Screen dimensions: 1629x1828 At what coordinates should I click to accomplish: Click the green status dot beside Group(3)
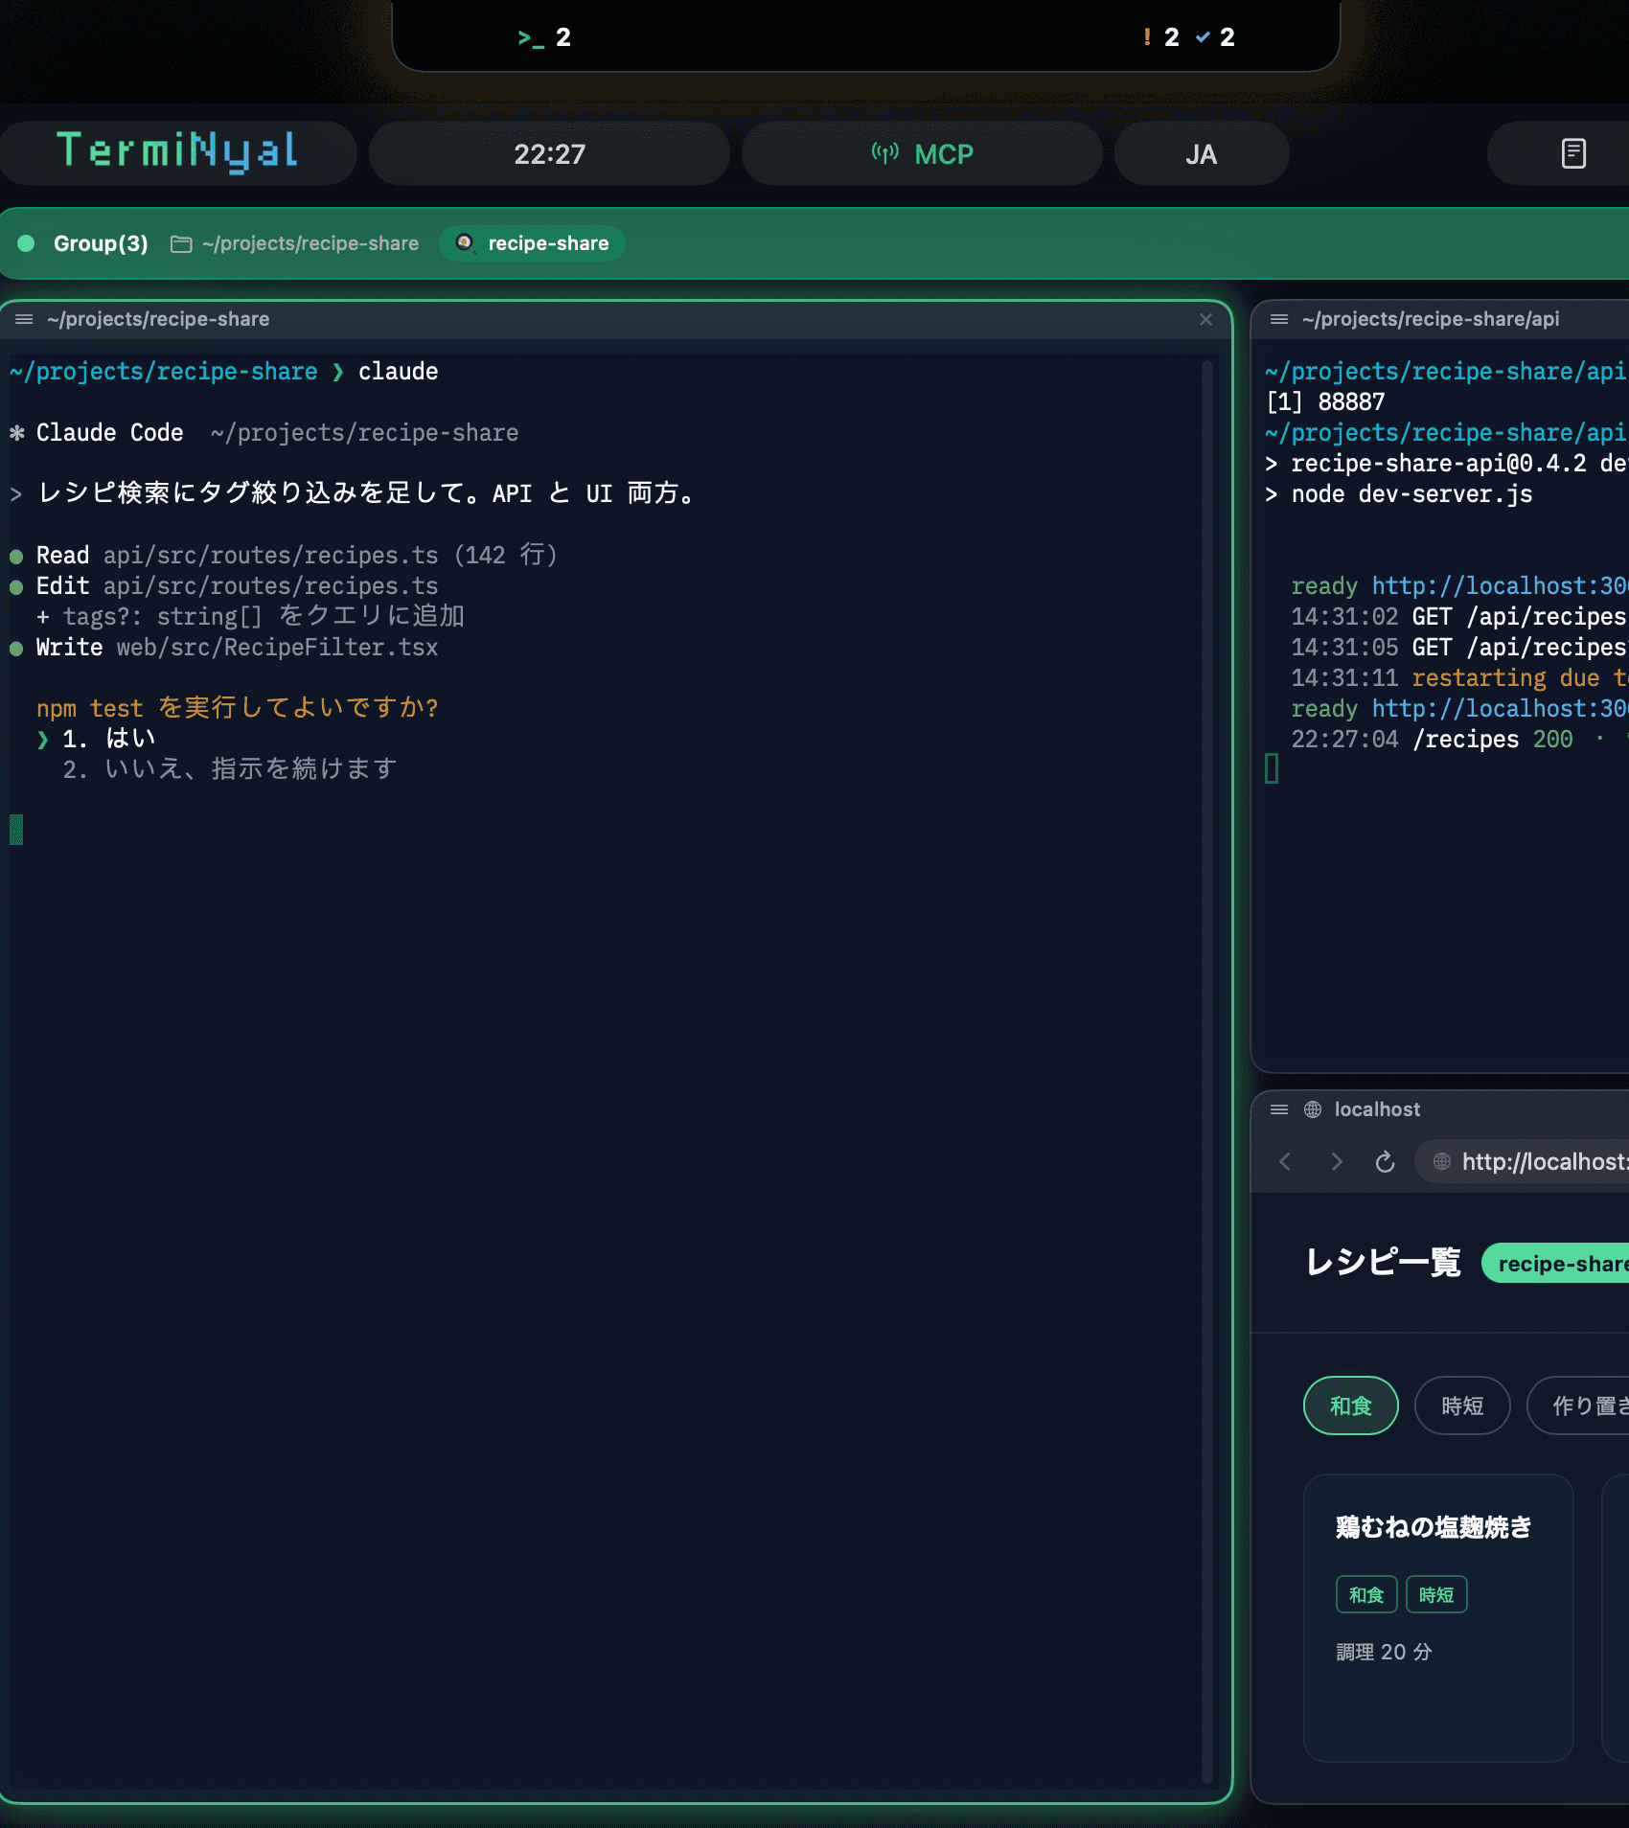pyautogui.click(x=26, y=243)
